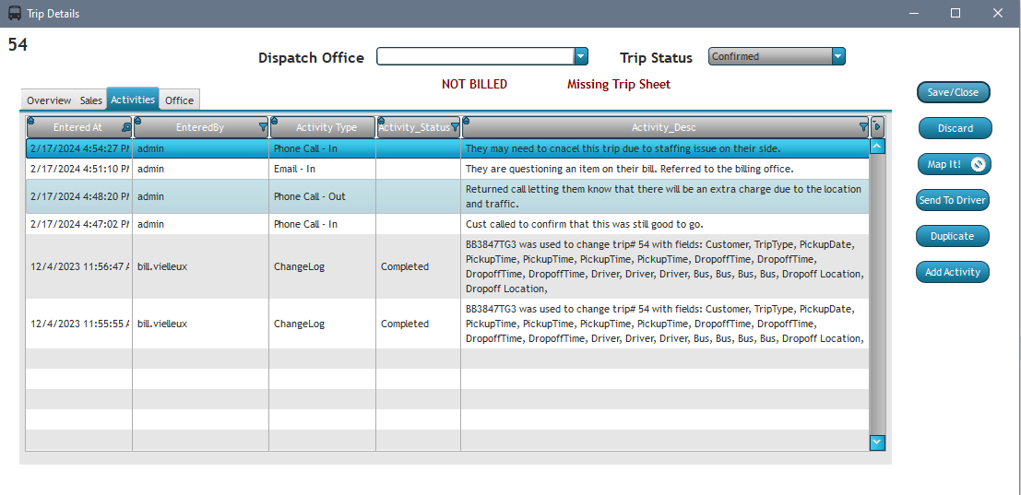Click the bus icon in the title bar
1021x495 pixels.
coord(15,14)
